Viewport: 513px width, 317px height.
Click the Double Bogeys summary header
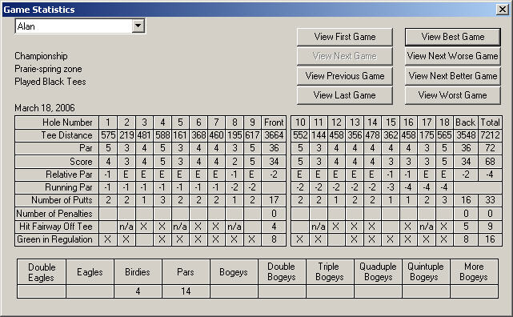pyautogui.click(x=282, y=272)
